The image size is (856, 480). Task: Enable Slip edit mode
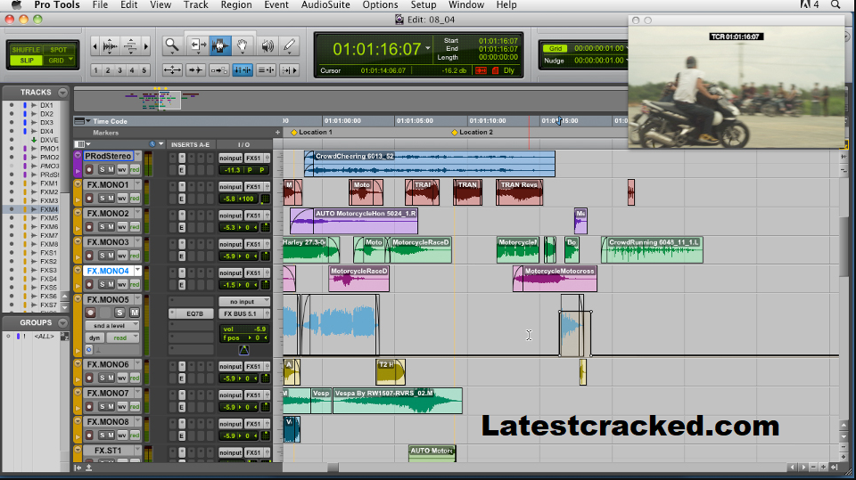[26, 61]
